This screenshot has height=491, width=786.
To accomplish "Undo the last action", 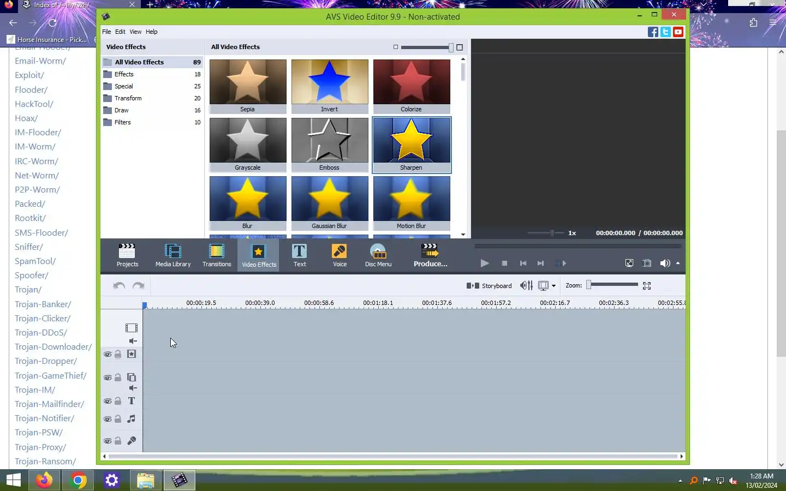I will pyautogui.click(x=119, y=285).
